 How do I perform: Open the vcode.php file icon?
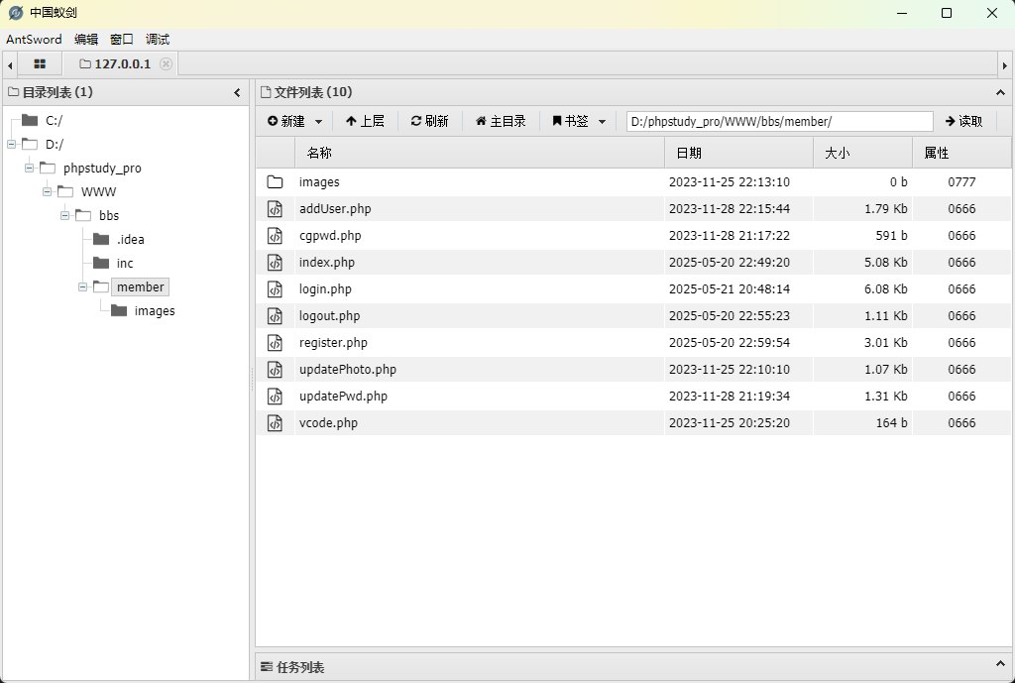[275, 422]
